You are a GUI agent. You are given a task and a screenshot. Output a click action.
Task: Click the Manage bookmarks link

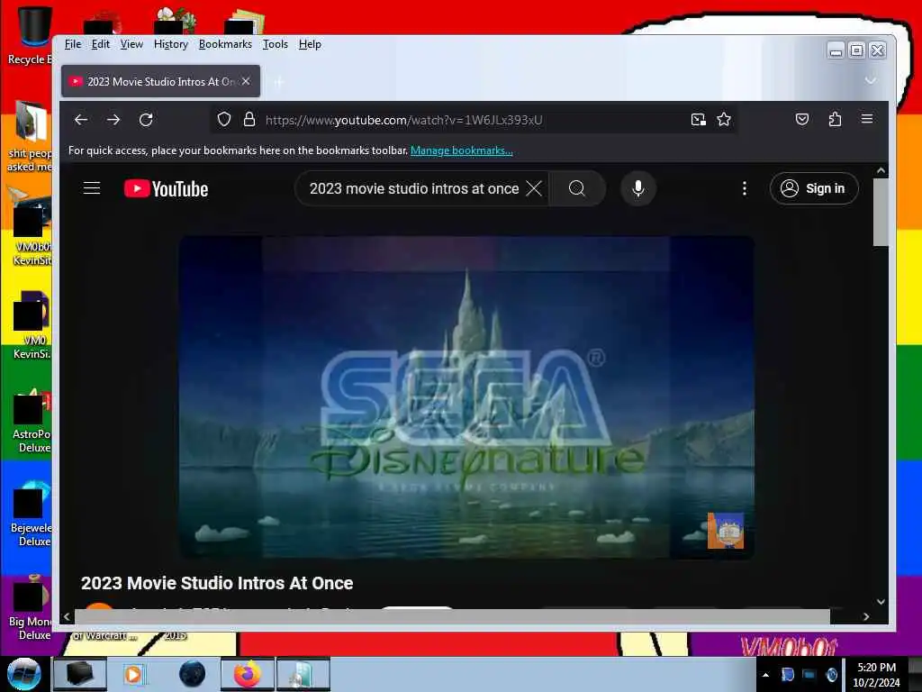[x=462, y=150]
